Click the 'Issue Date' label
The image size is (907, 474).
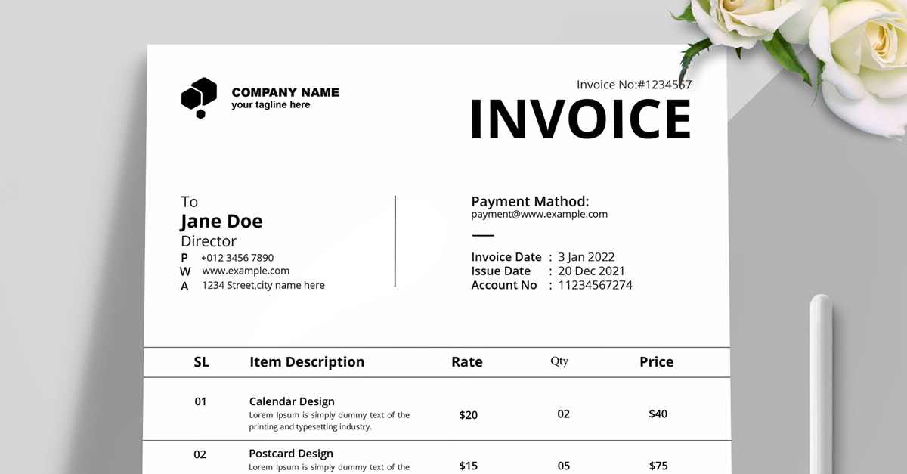pos(501,271)
